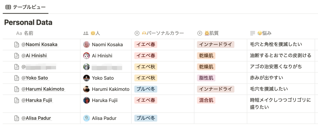Click Haruka Fujii's avatar icon
318x126 pixels.
(86, 100)
